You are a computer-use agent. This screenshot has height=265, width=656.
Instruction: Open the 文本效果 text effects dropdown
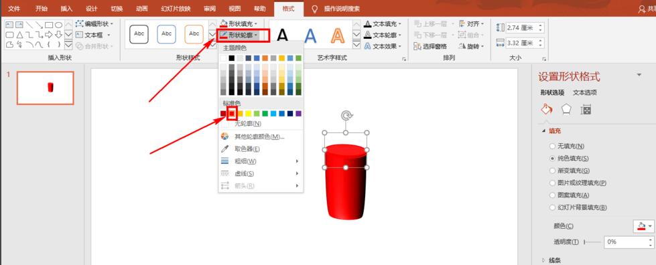coord(383,46)
